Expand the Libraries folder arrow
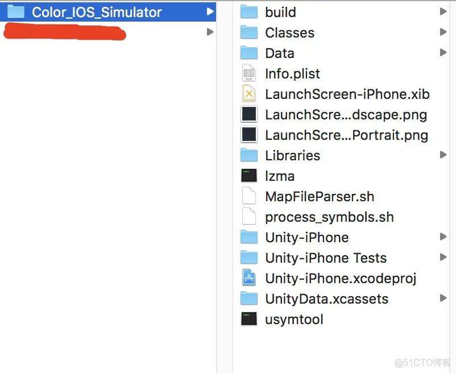This screenshot has width=456, height=373. (x=443, y=155)
